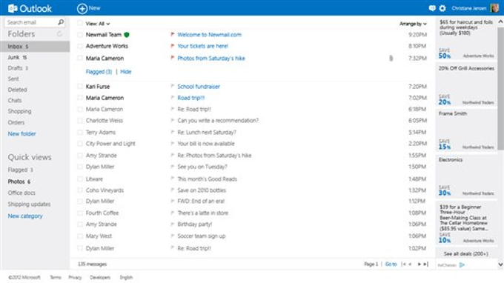Flag This month's Good Reads message
Screen dimensions: 504x283
coord(172,179)
